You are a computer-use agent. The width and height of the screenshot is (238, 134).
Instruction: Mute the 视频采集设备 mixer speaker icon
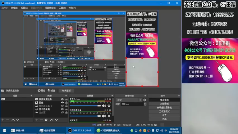(104, 116)
